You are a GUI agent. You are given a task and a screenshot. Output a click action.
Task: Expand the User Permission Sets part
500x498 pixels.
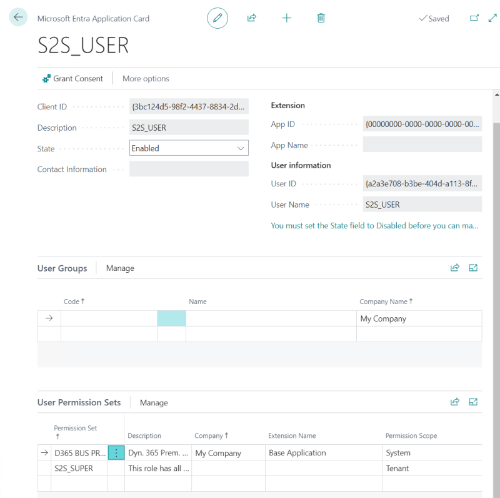coord(473,402)
